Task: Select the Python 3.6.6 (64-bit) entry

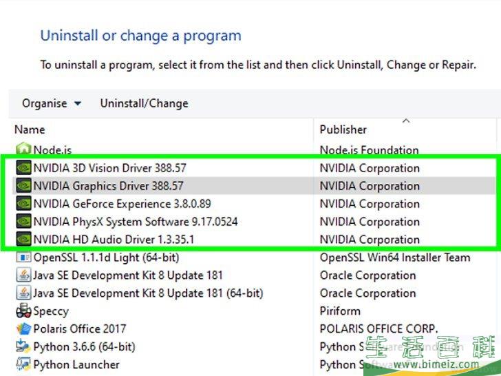Action: [84, 346]
